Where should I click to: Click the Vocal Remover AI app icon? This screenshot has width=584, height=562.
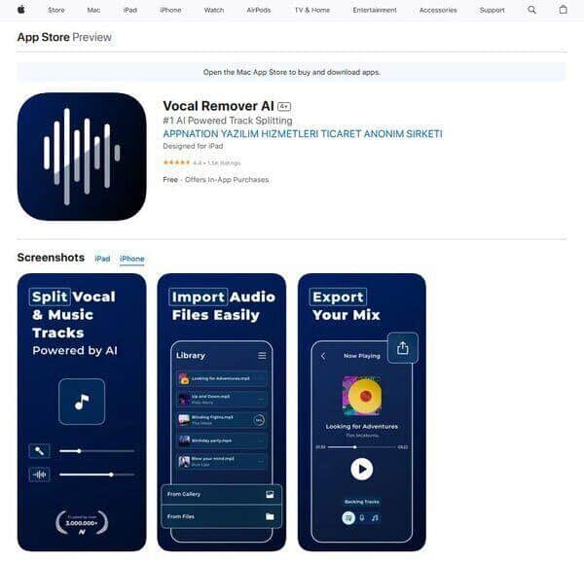pos(82,157)
